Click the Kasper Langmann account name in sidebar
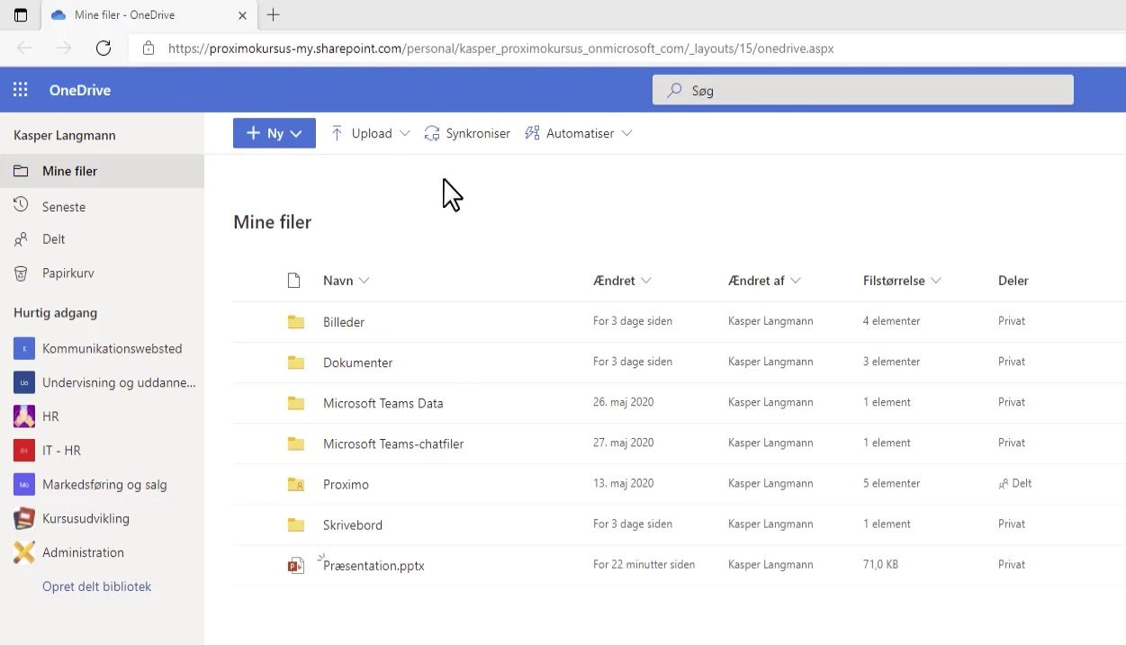This screenshot has width=1126, height=645. (x=65, y=135)
